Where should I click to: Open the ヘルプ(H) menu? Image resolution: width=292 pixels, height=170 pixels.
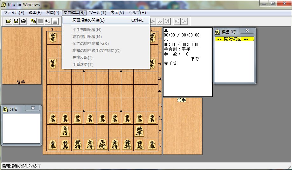click(x=137, y=13)
